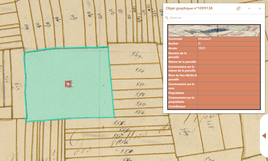Expand the side panel with the brown arrow
This screenshot has width=268, height=161.
point(264,136)
